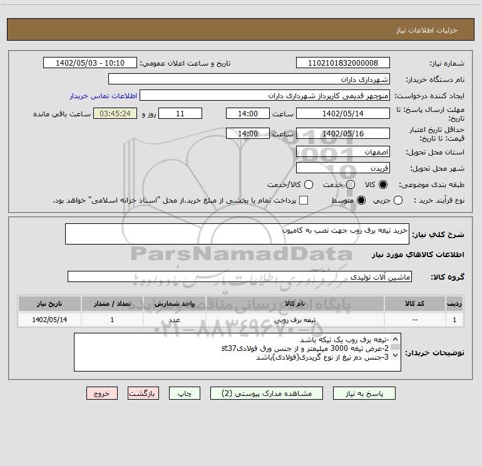Click the عدد unit cell

(x=174, y=320)
